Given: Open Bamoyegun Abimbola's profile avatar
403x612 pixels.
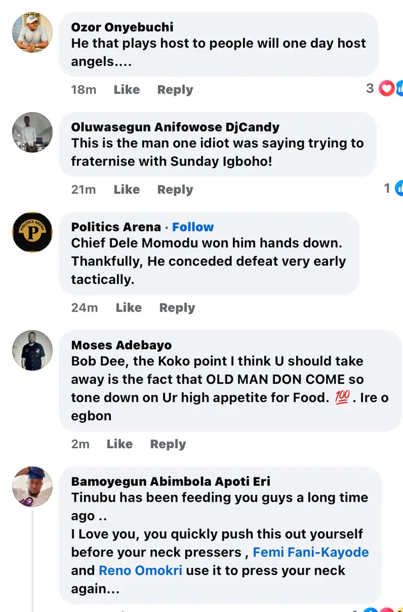Looking at the screenshot, I should tap(32, 487).
